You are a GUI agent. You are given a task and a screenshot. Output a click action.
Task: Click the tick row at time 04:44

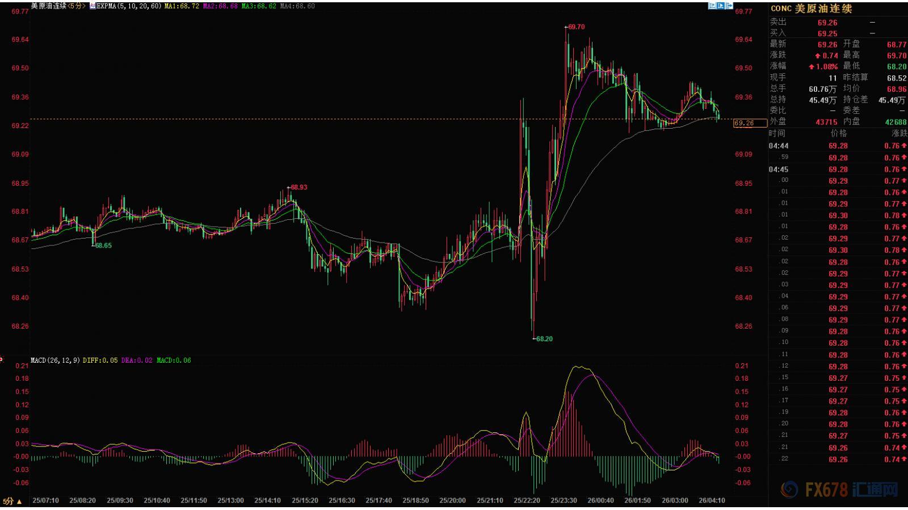838,146
